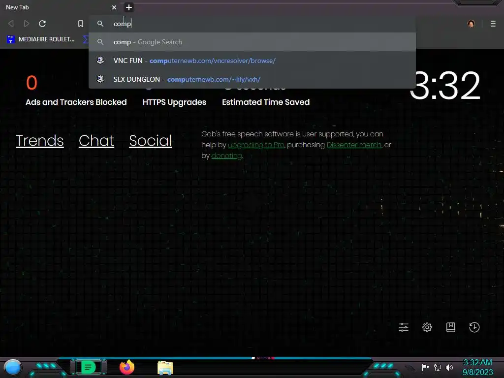Open the Trends link

click(39, 140)
